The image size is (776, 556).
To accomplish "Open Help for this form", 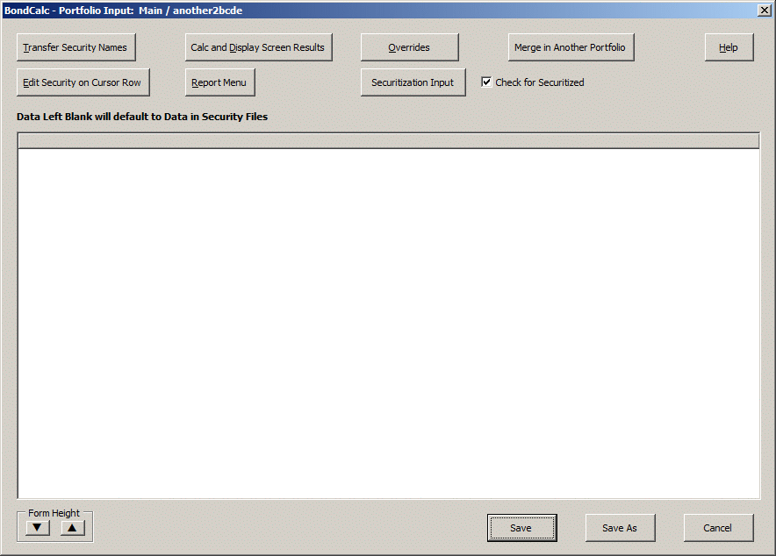I will point(729,47).
